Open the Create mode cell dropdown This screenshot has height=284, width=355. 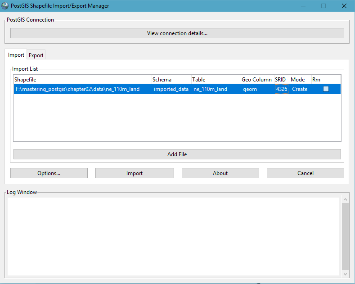[300, 89]
